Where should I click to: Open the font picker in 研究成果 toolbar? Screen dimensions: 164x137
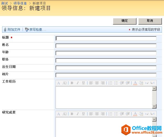click(59, 114)
